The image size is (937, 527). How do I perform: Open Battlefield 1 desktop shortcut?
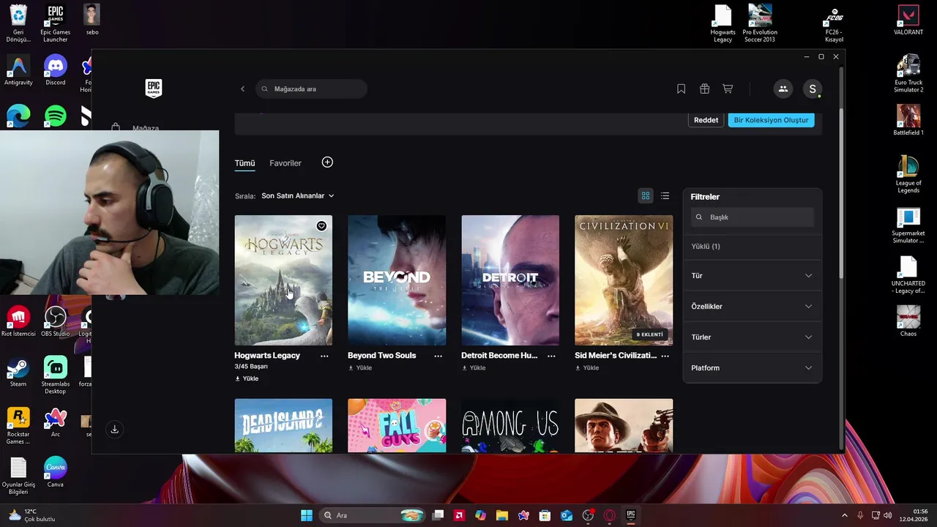tap(908, 120)
